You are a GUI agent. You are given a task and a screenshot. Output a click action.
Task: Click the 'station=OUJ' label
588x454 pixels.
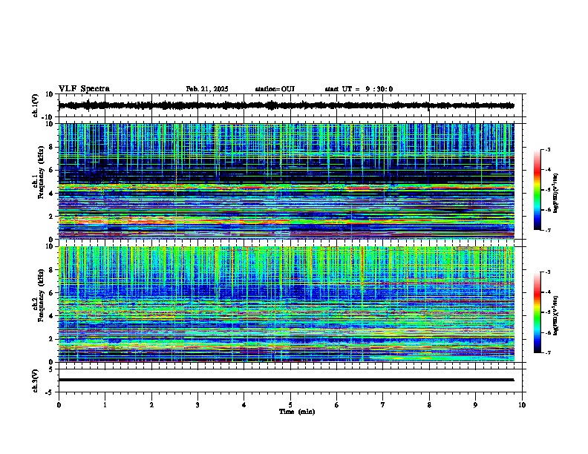coord(275,89)
